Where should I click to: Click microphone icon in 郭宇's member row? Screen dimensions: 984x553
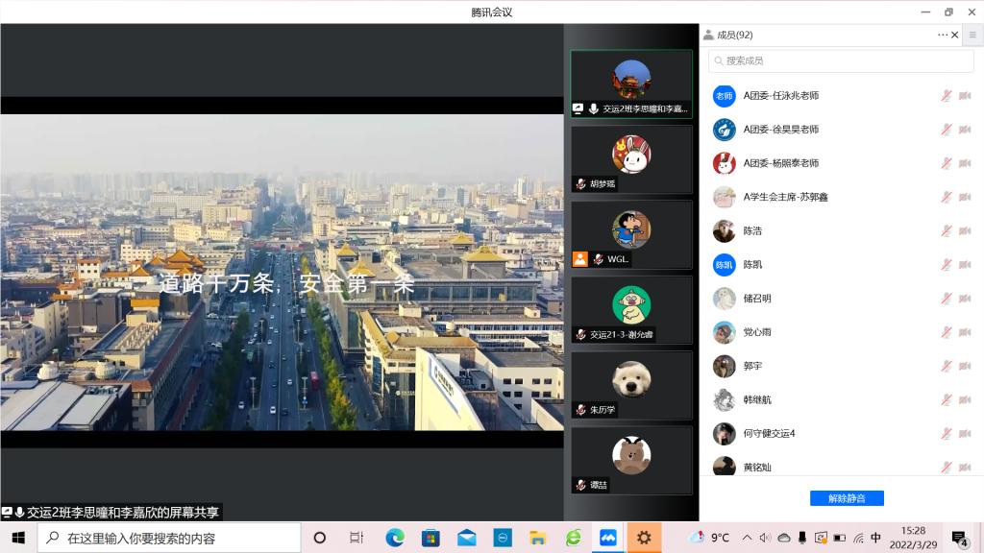(x=947, y=366)
